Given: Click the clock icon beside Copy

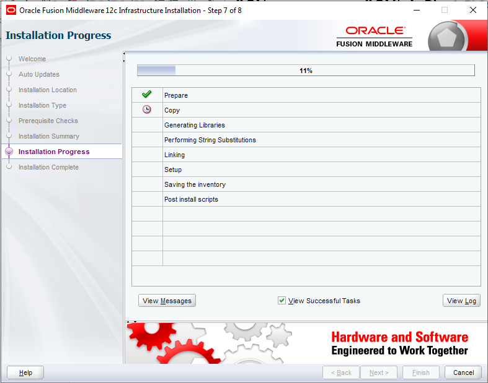Looking at the screenshot, I should coord(146,110).
